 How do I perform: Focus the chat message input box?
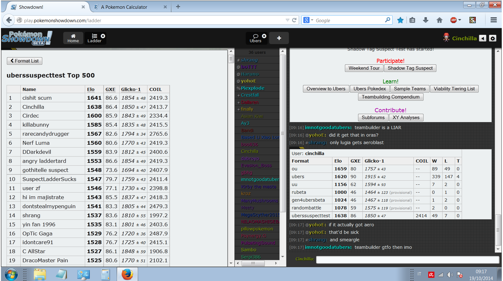pos(407,259)
